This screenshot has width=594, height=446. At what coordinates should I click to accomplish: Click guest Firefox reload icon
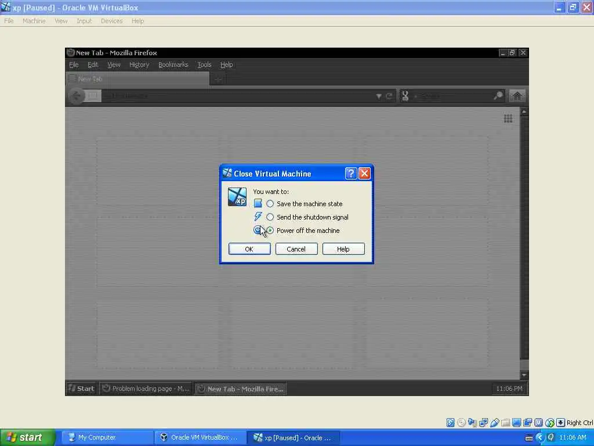point(389,96)
